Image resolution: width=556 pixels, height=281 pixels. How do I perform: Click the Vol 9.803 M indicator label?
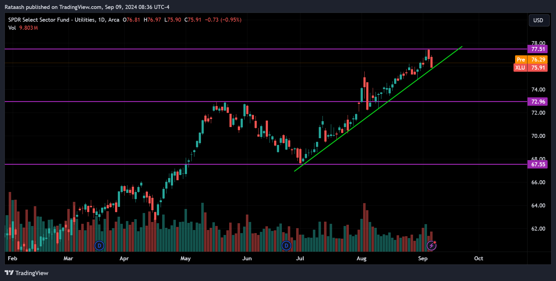tap(23, 28)
